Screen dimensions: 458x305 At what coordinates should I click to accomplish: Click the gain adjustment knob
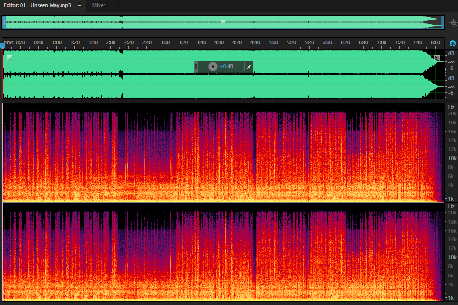(213, 67)
